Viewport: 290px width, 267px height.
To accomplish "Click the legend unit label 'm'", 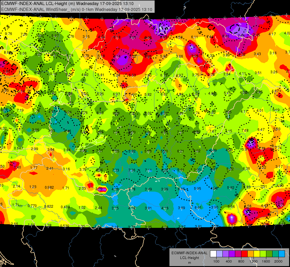I will [x=189, y=263].
